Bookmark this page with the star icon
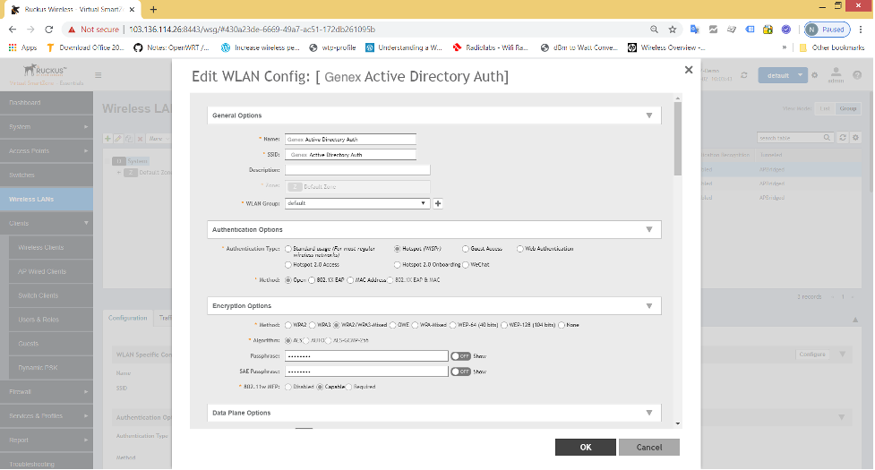Viewport: 875px width, 470px height. 673,30
